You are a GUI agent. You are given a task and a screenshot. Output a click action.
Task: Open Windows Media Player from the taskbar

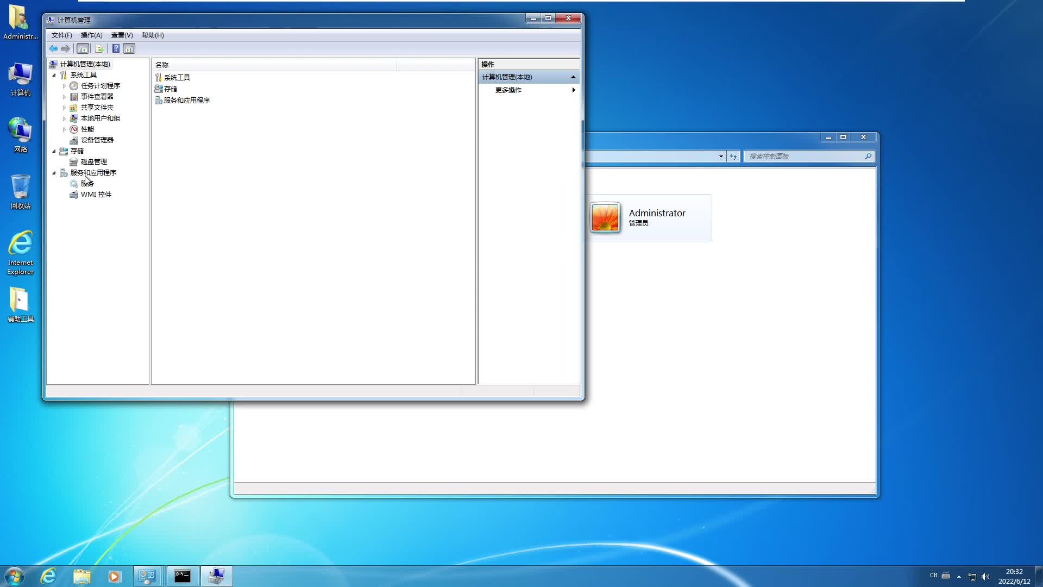pos(114,576)
